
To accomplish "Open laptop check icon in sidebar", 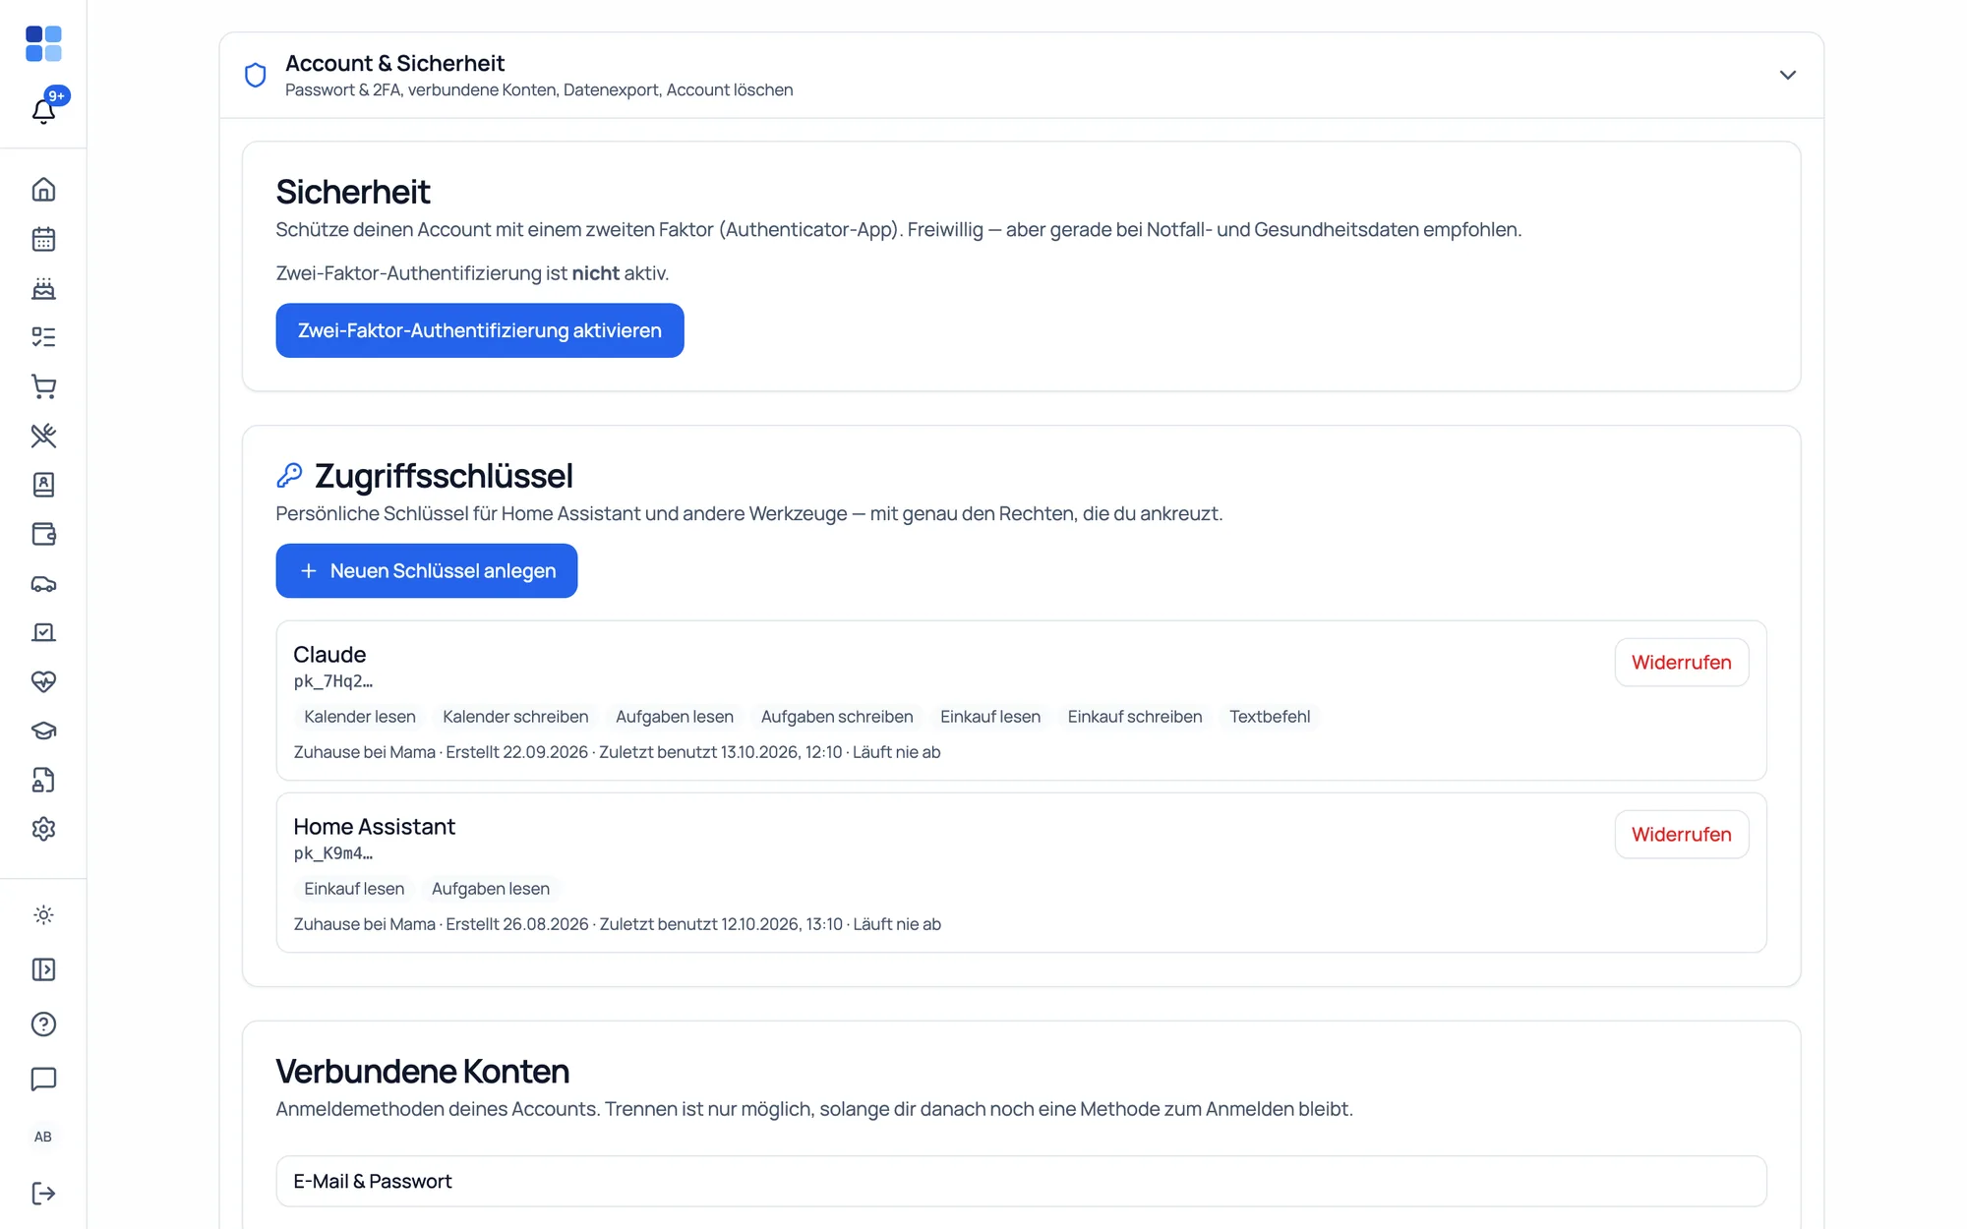I will (x=43, y=632).
